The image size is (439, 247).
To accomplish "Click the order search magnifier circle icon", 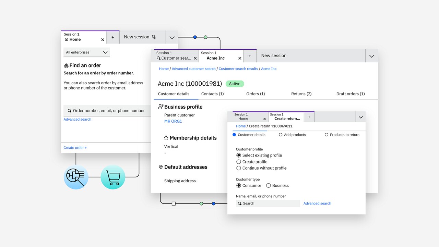I will click(x=76, y=177).
